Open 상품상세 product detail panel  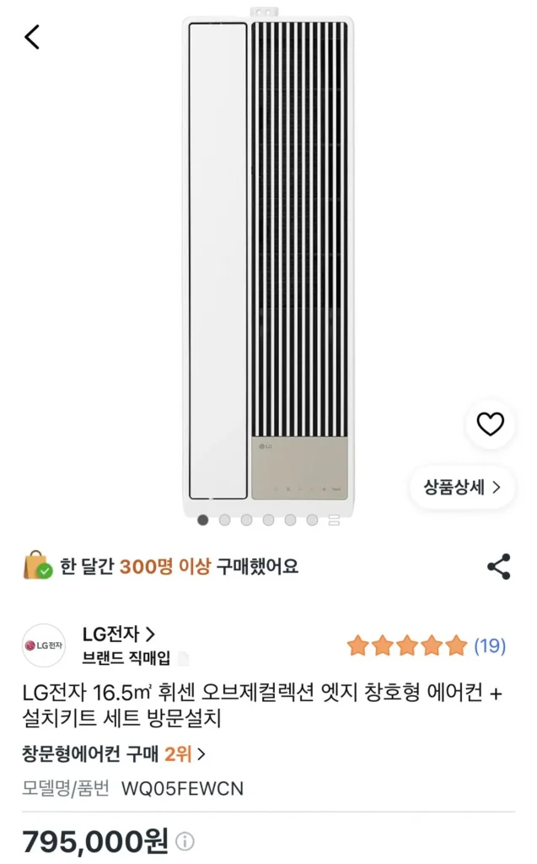(x=460, y=488)
